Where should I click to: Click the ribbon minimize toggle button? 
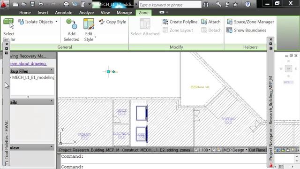pyautogui.click(x=162, y=12)
